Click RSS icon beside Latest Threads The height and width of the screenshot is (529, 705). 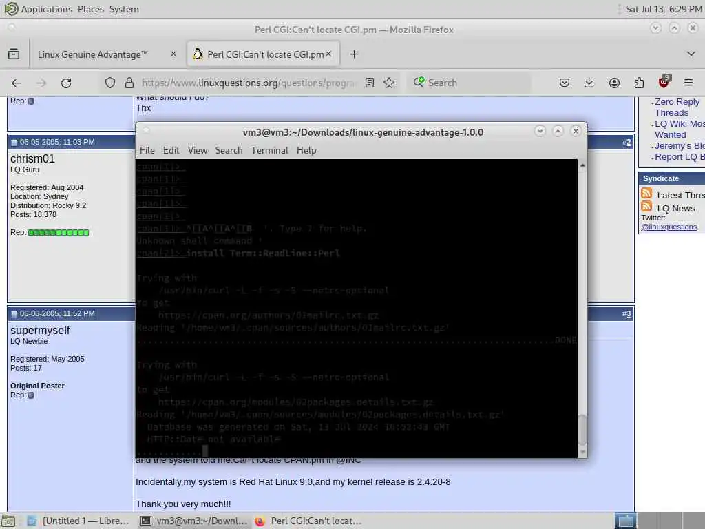pos(646,194)
